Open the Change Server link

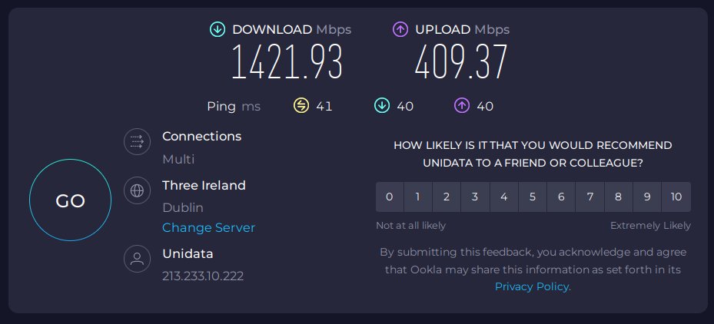point(208,227)
